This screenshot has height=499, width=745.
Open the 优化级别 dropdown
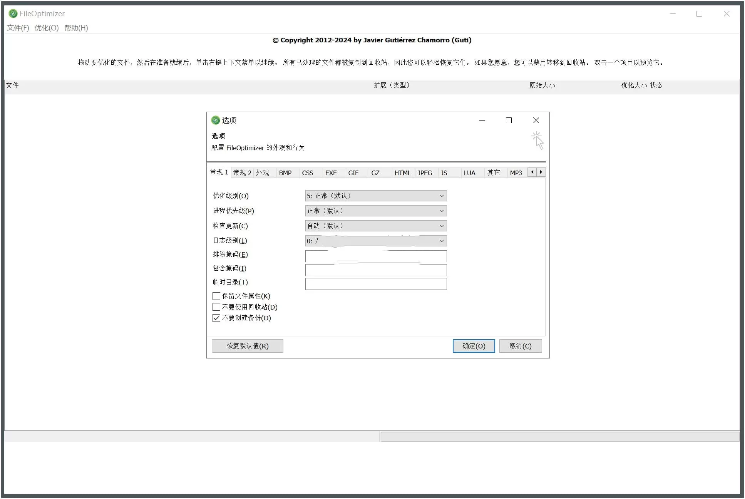click(376, 196)
